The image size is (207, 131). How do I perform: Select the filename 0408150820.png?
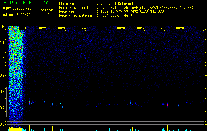(x=17, y=9)
